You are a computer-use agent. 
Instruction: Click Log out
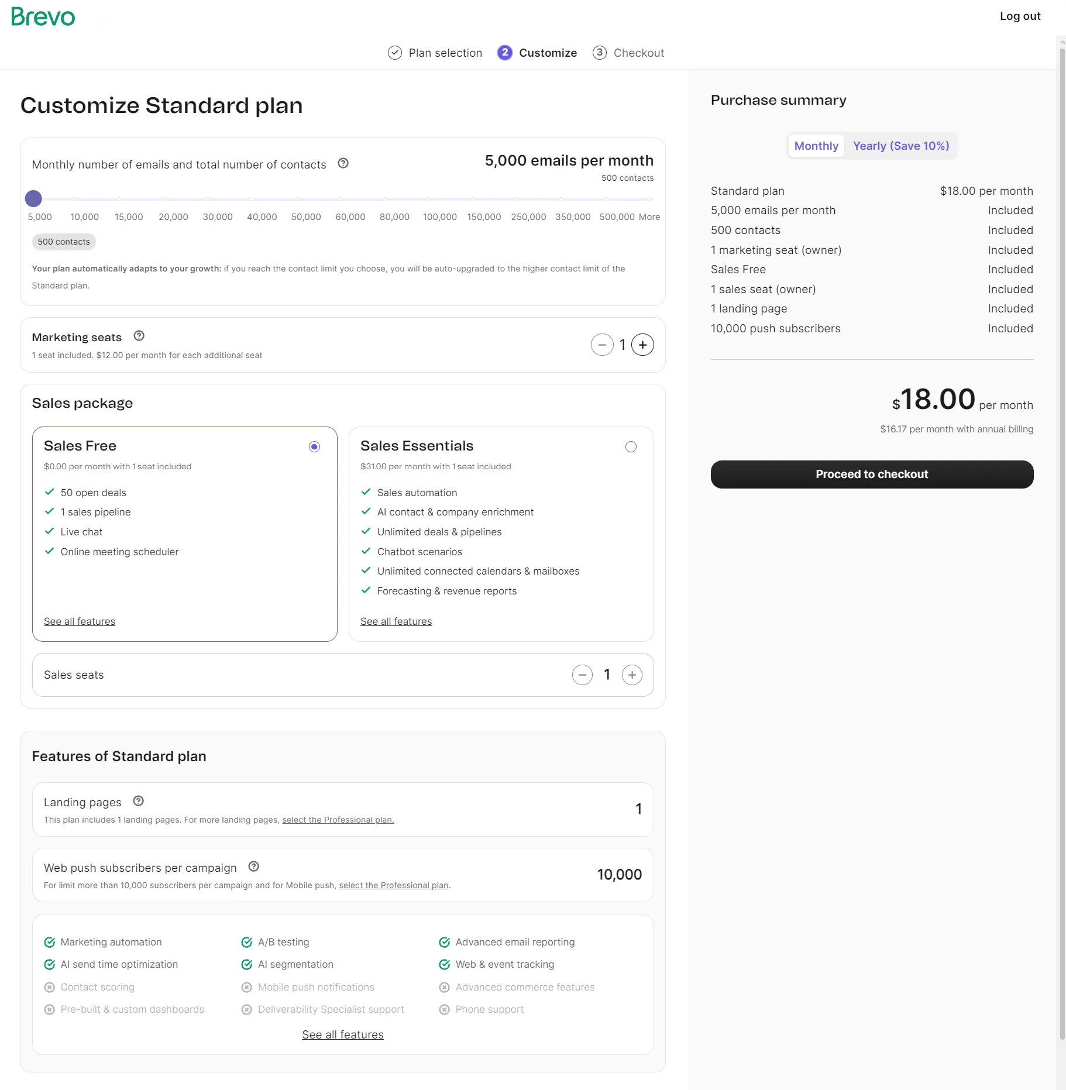(1020, 16)
